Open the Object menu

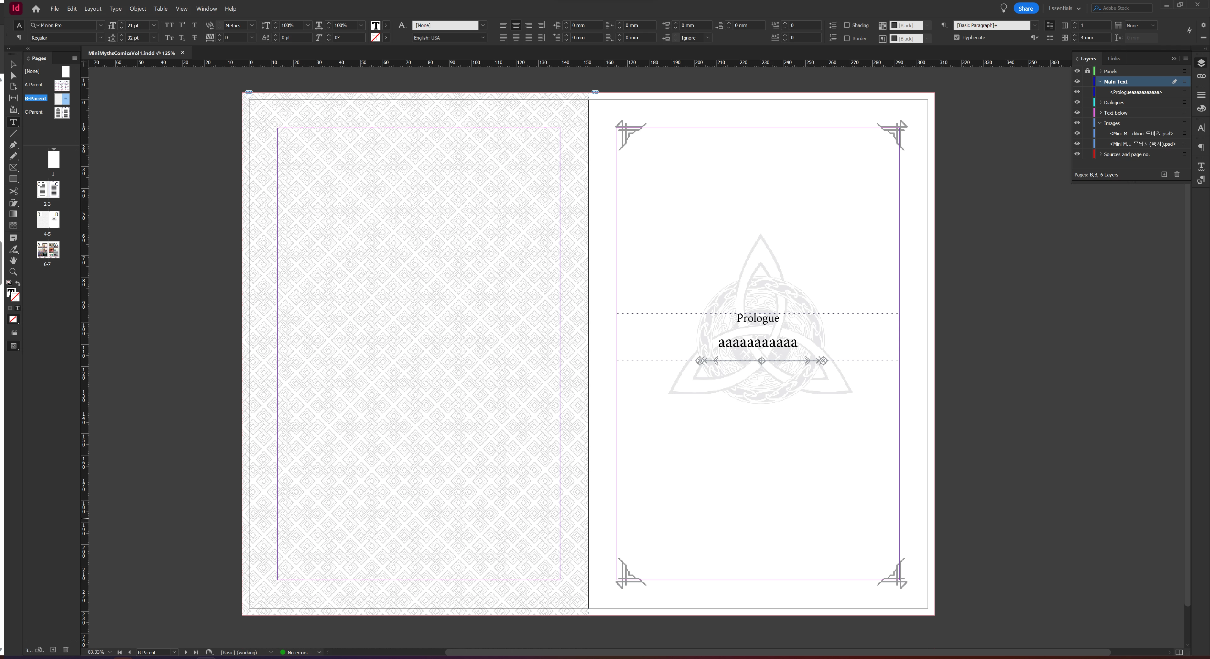click(138, 8)
